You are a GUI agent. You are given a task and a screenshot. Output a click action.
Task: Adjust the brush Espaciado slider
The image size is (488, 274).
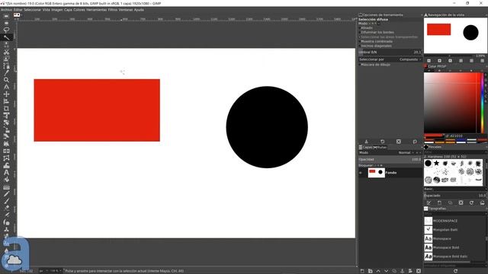(455, 196)
